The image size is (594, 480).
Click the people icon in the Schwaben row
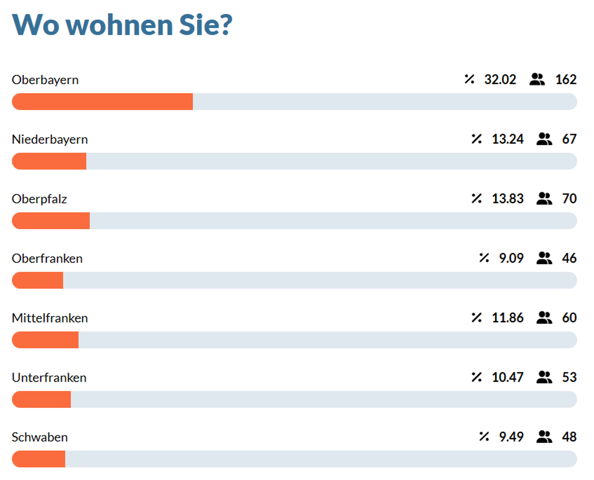coord(544,436)
